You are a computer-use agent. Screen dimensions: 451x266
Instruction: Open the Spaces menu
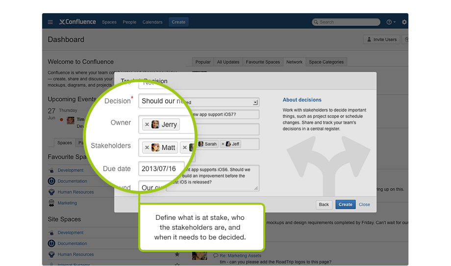point(109,22)
